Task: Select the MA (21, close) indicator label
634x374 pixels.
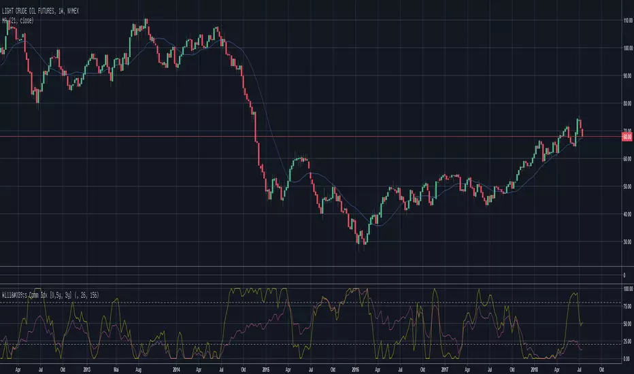Action: (18, 21)
